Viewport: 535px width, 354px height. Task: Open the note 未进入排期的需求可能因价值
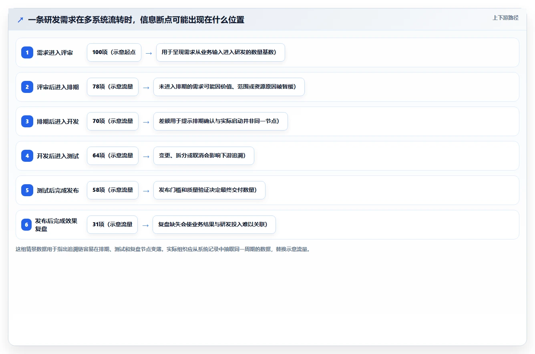[x=229, y=87]
